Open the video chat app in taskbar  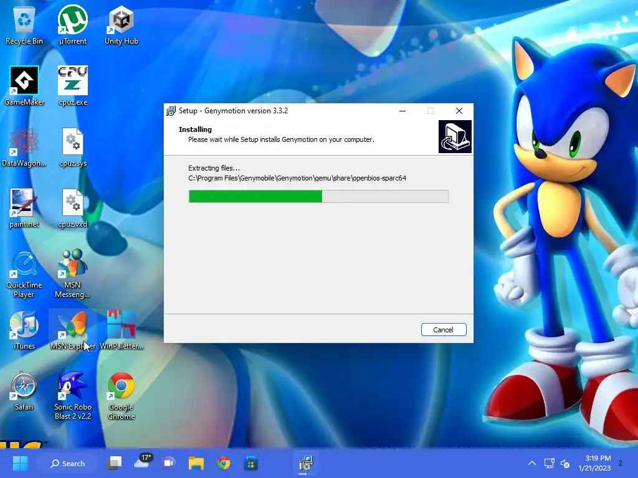pos(169,463)
